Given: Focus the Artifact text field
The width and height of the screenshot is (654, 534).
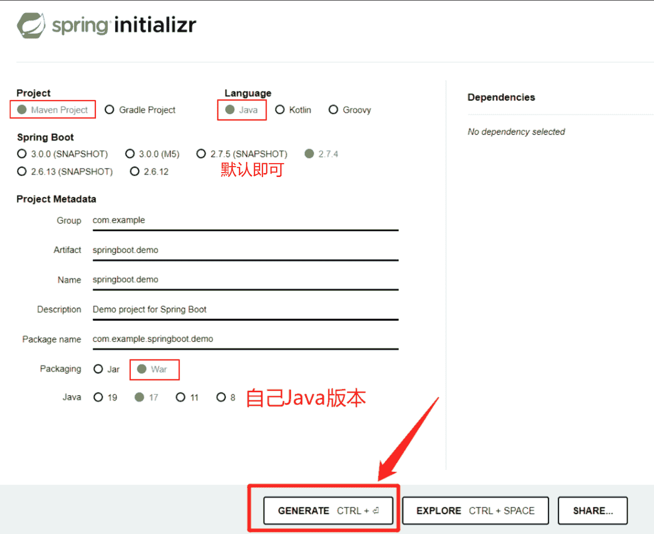Looking at the screenshot, I should (245, 250).
